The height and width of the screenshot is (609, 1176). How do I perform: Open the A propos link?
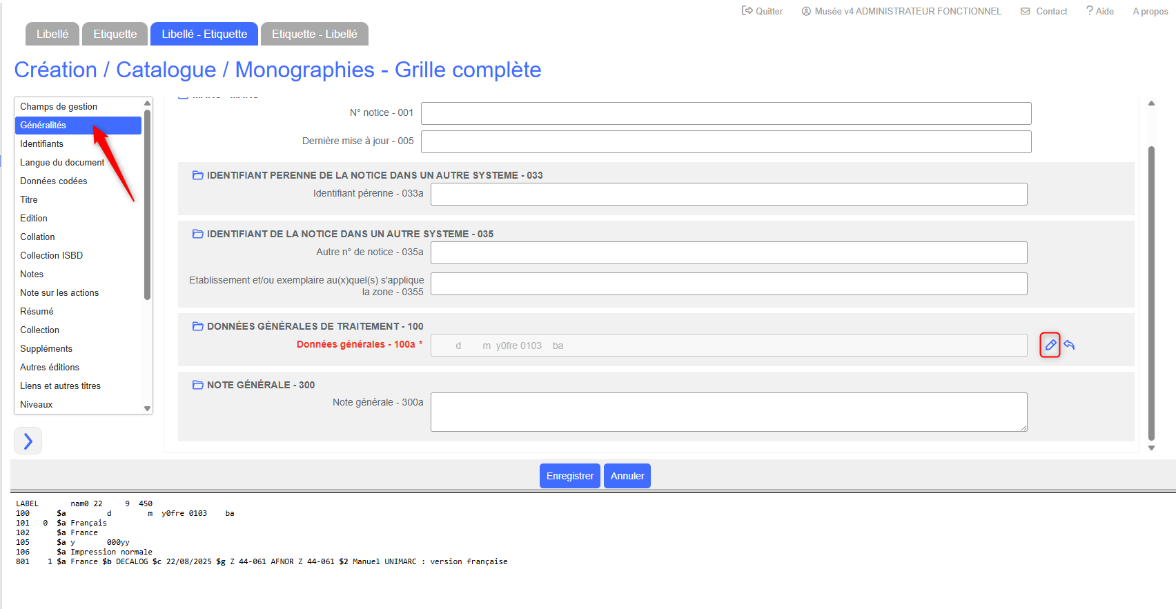1150,11
